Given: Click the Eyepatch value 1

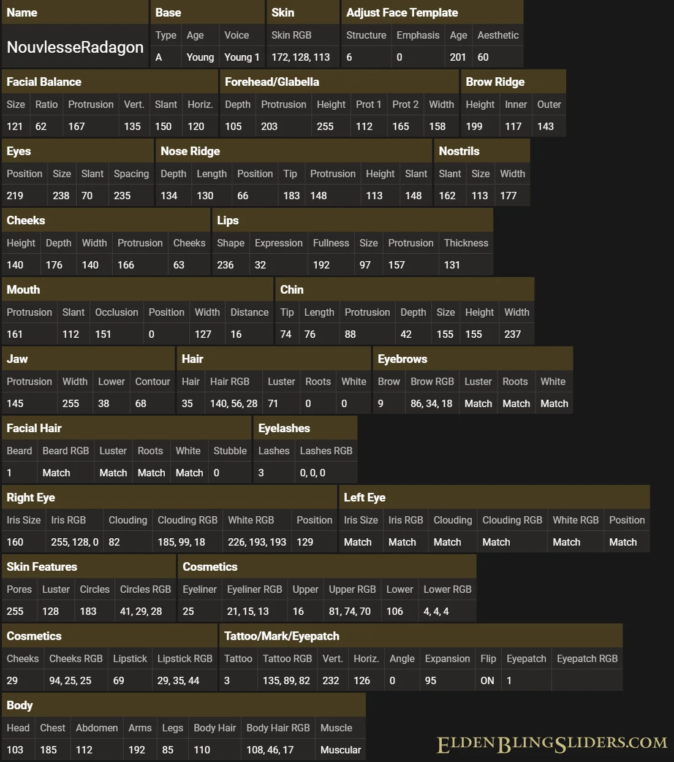Looking at the screenshot, I should 509,680.
